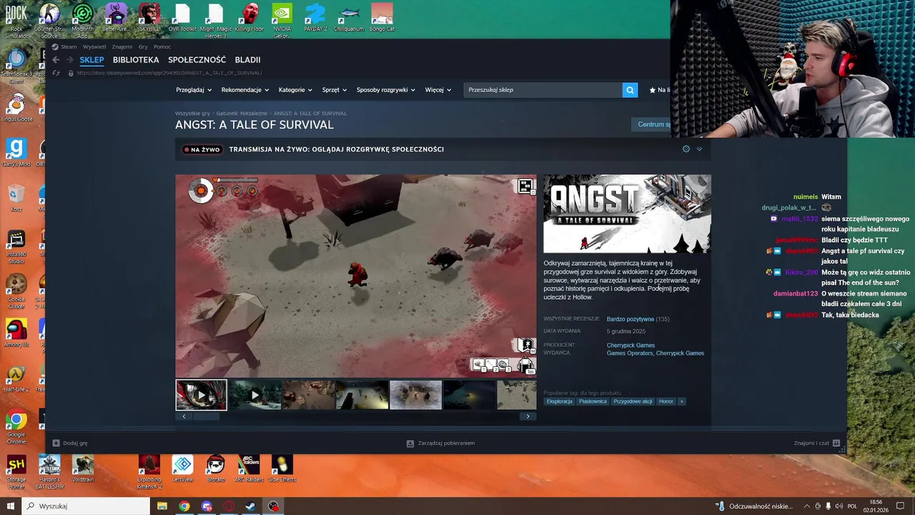Open Google Chrome desktop shortcut

16,426
